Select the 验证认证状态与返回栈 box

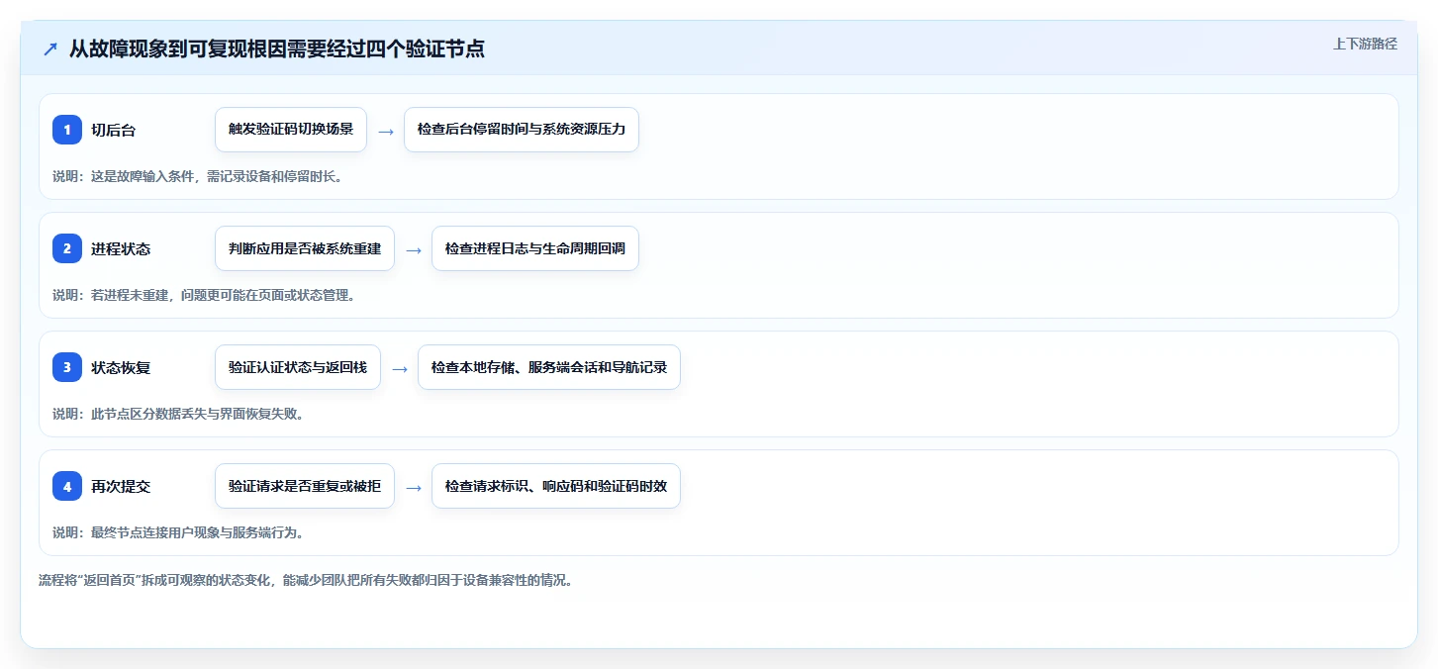(298, 367)
